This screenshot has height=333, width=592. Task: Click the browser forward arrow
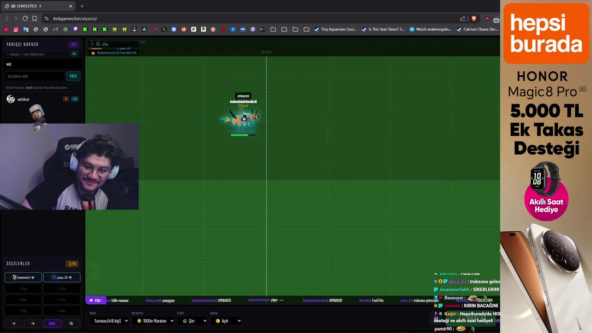click(x=16, y=18)
